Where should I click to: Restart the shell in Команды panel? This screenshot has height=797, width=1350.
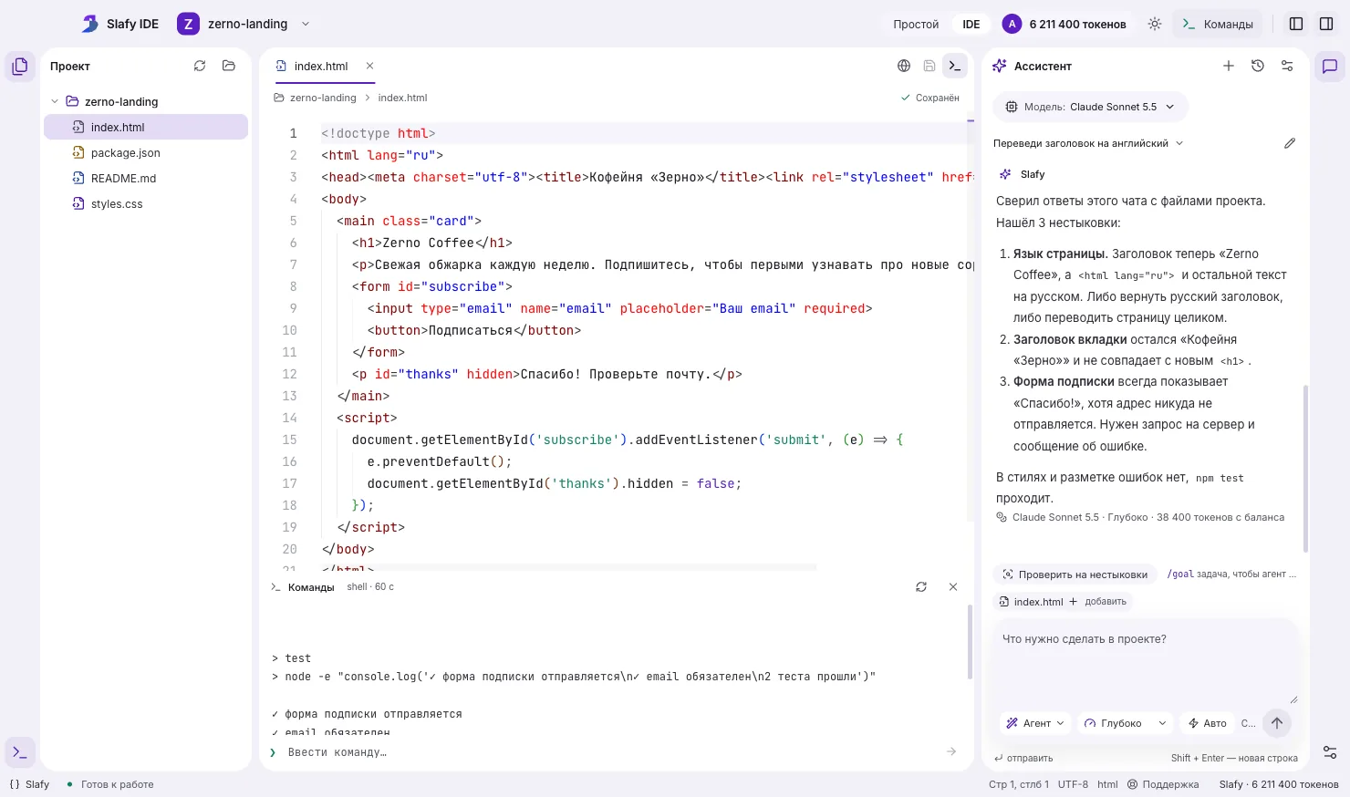pos(921,587)
